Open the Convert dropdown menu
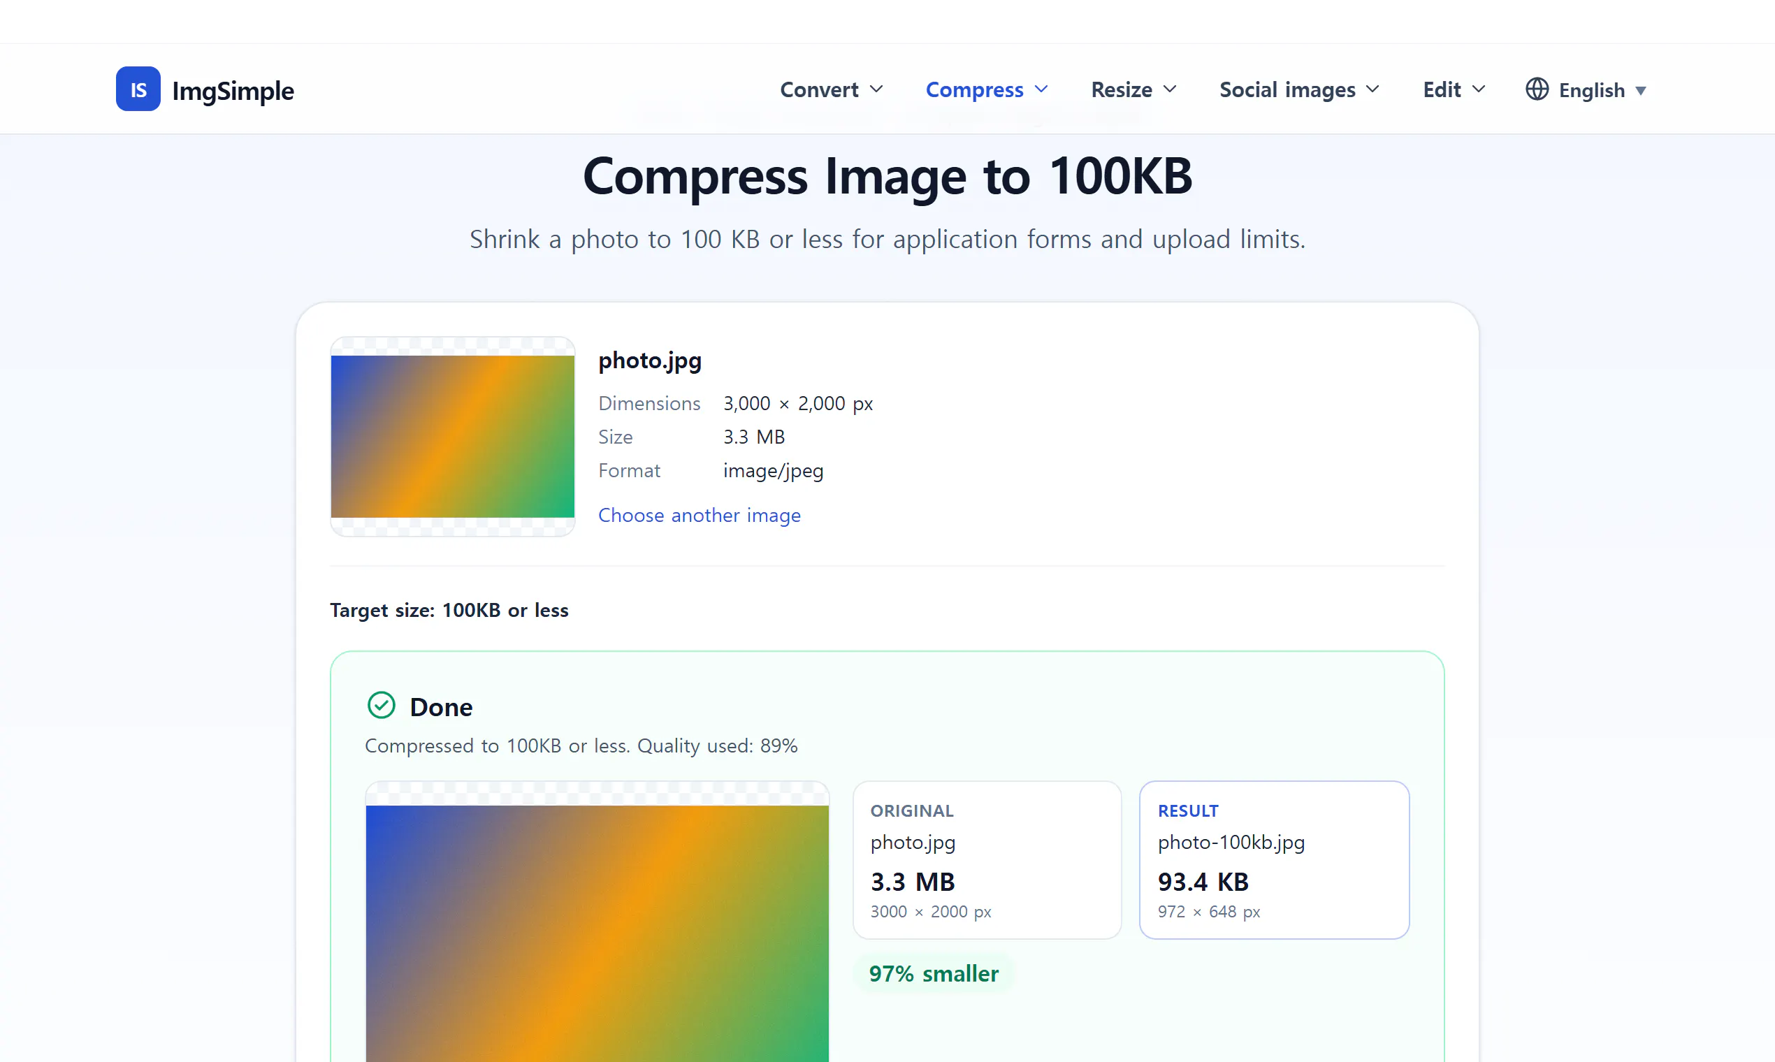 pyautogui.click(x=831, y=89)
